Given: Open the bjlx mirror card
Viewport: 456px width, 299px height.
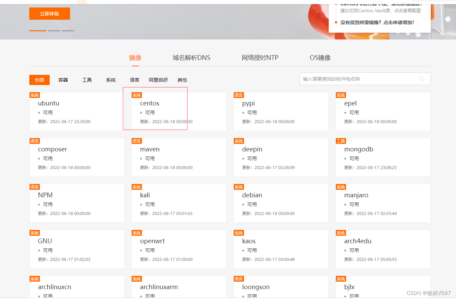Looking at the screenshot, I should click(x=383, y=287).
